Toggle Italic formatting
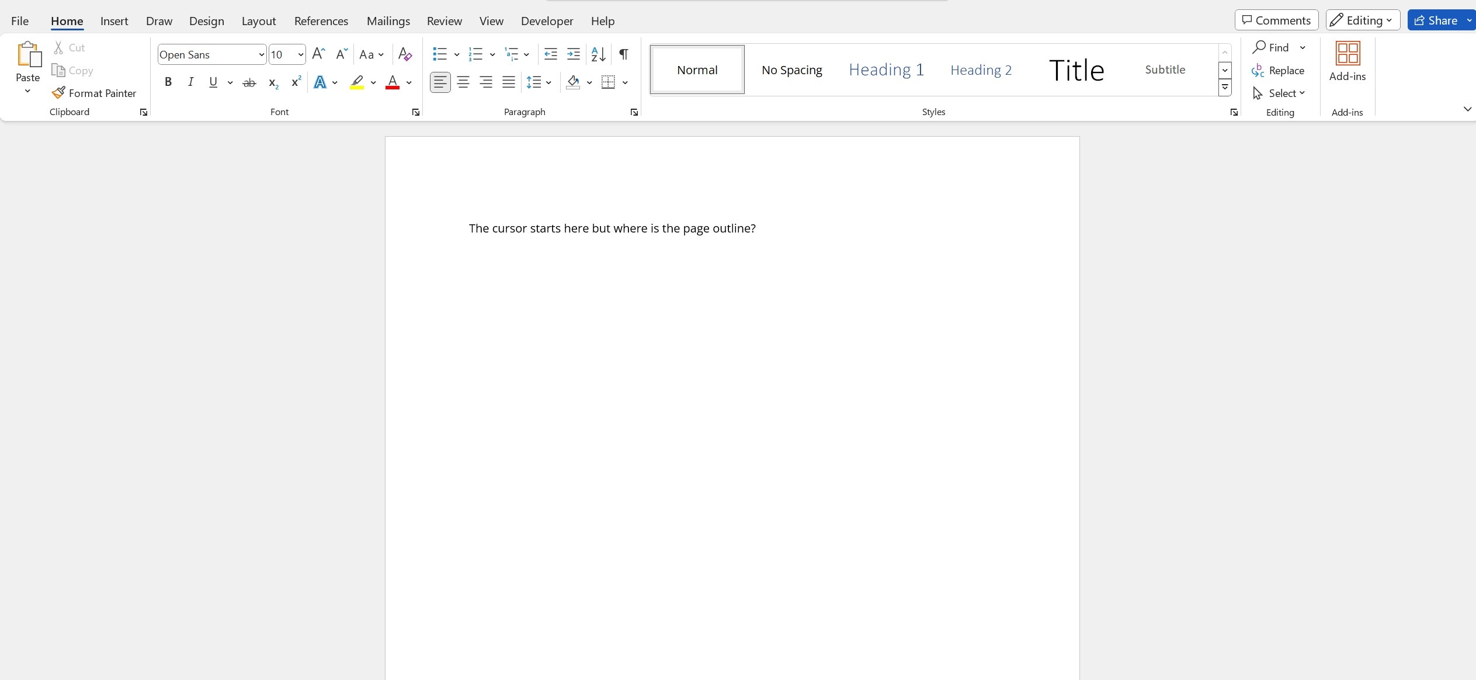This screenshot has height=680, width=1476. point(190,82)
